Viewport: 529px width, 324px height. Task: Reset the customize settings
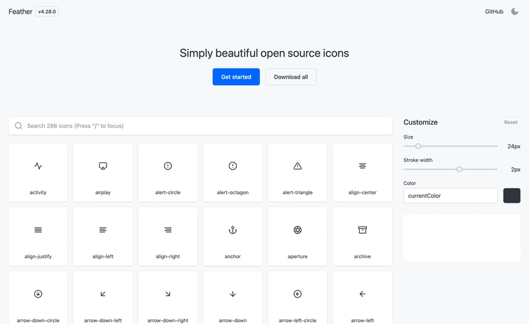click(510, 122)
